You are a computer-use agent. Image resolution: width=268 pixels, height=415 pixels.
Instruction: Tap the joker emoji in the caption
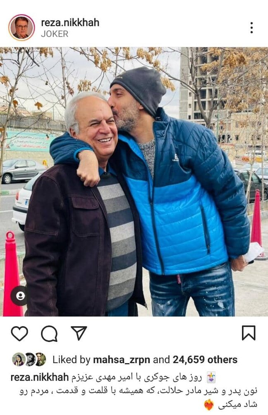[x=210, y=377]
